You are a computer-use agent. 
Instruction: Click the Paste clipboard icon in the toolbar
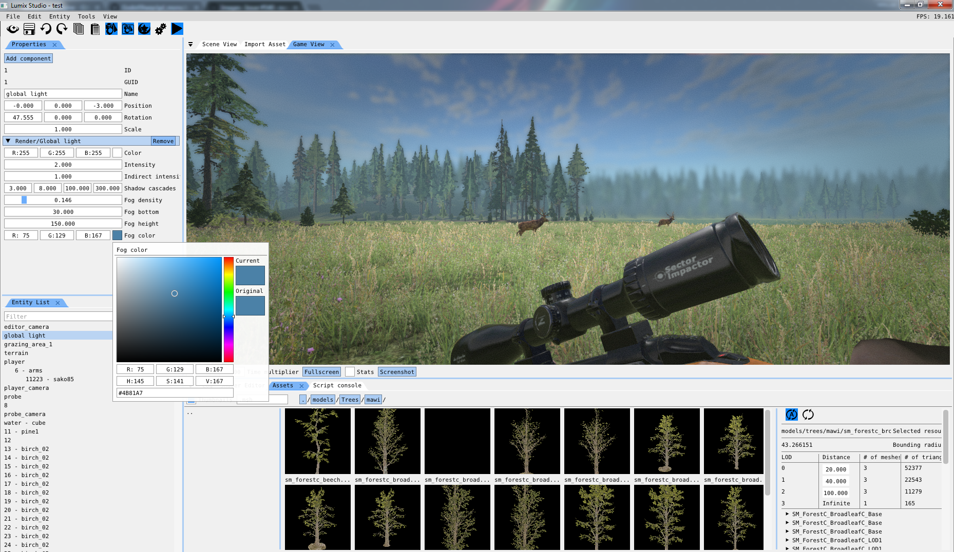pos(95,29)
